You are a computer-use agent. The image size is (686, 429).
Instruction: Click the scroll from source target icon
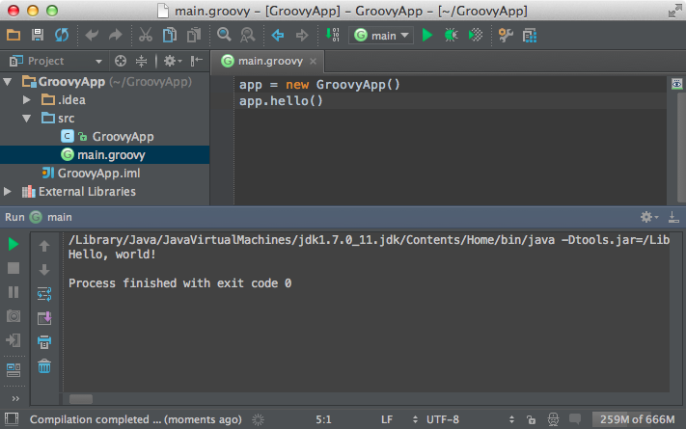point(121,61)
